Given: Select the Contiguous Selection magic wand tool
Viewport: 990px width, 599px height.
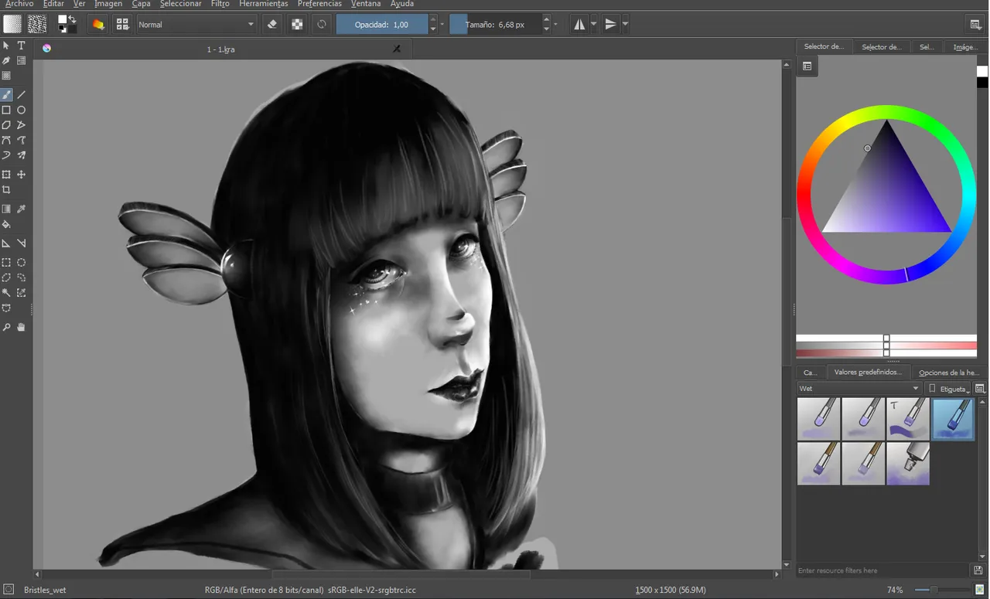Looking at the screenshot, I should coord(6,293).
